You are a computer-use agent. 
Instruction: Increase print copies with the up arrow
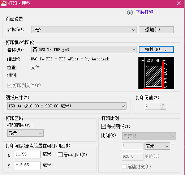tap(163, 104)
